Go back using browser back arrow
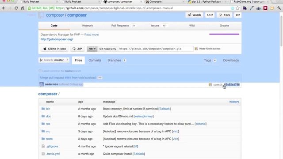Image resolution: width=283 pixels, height=159 pixels. 4,8
